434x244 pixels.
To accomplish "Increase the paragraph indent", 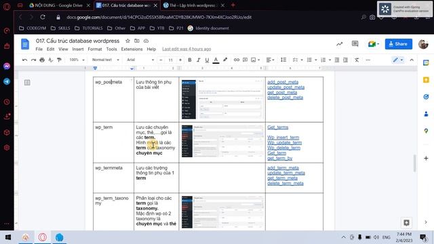I will coord(345,60).
